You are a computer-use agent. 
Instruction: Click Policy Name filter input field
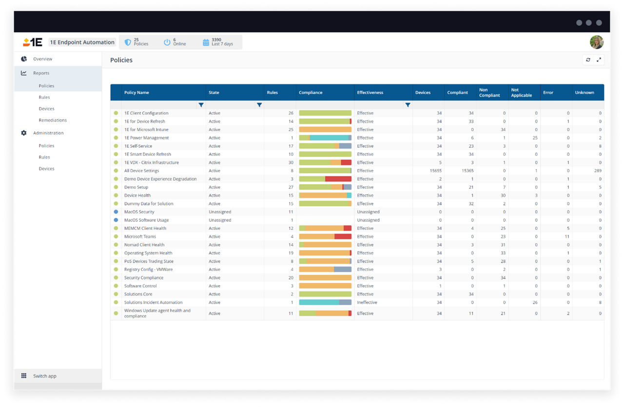click(159, 105)
